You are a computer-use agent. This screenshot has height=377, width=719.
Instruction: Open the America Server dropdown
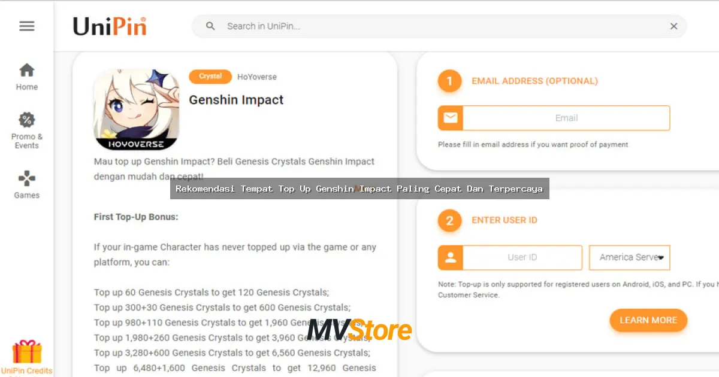click(x=629, y=257)
